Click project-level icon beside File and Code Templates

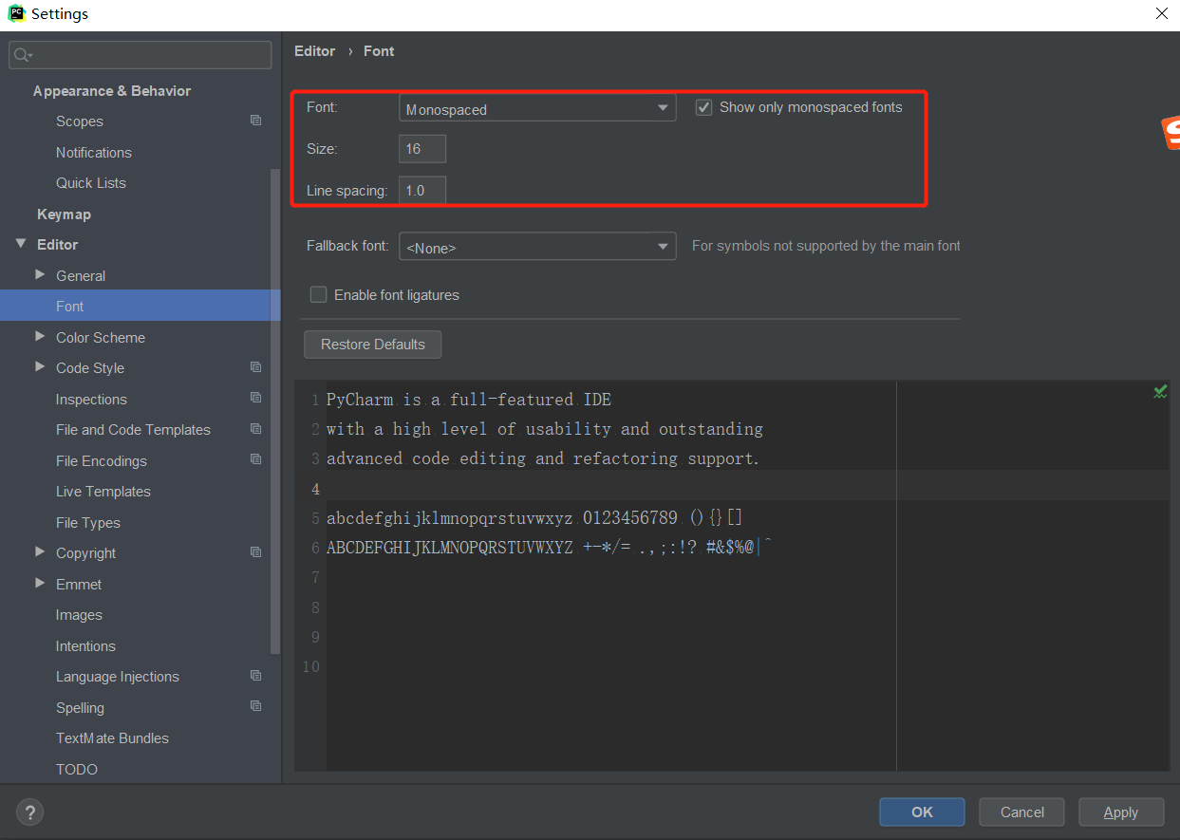coord(255,429)
